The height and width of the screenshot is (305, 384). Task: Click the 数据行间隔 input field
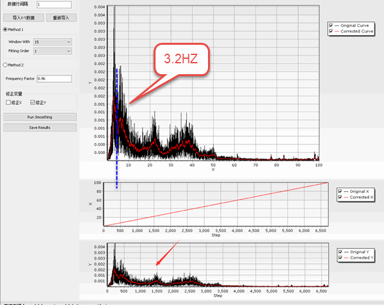point(57,4)
